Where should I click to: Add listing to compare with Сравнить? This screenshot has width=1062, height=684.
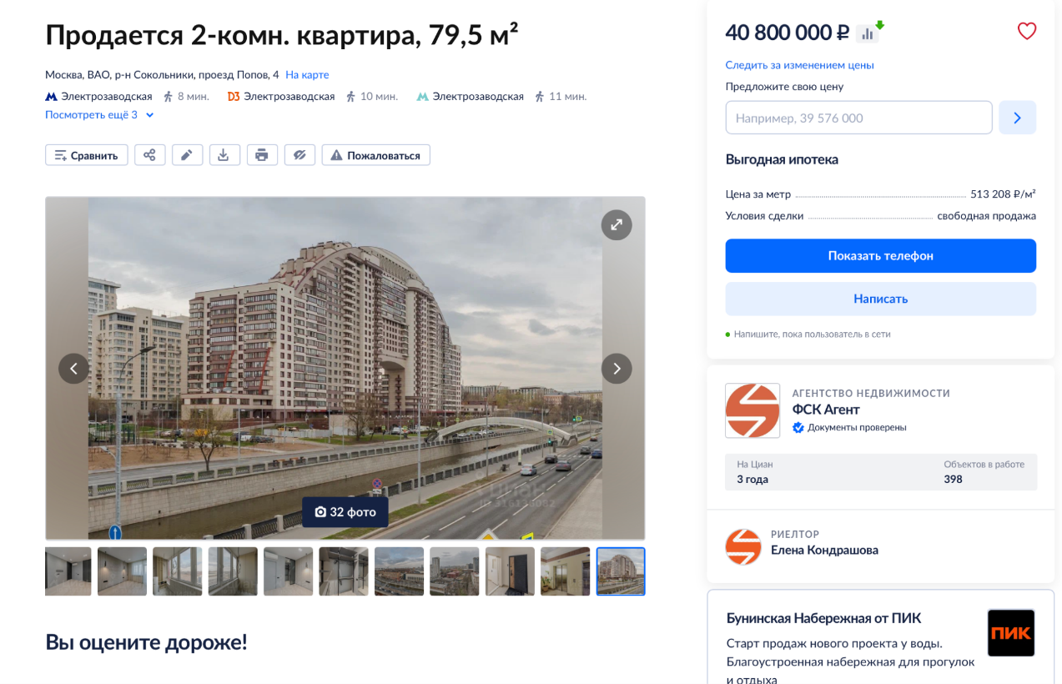click(x=86, y=155)
